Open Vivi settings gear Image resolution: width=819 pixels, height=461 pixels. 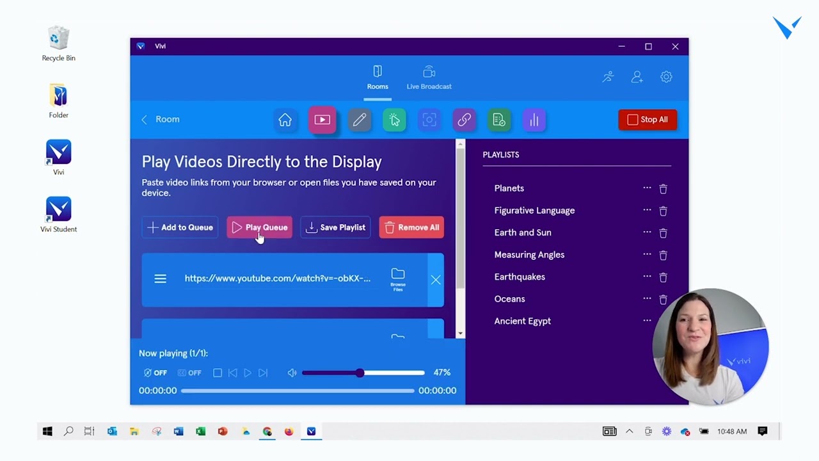[x=666, y=77]
